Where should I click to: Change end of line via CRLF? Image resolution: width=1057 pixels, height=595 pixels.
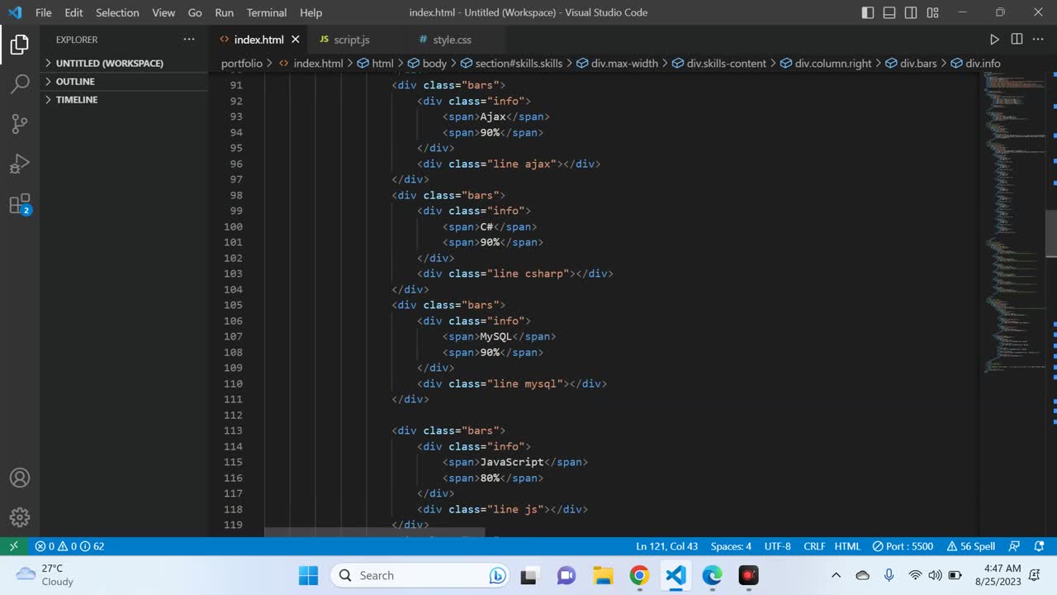click(814, 546)
